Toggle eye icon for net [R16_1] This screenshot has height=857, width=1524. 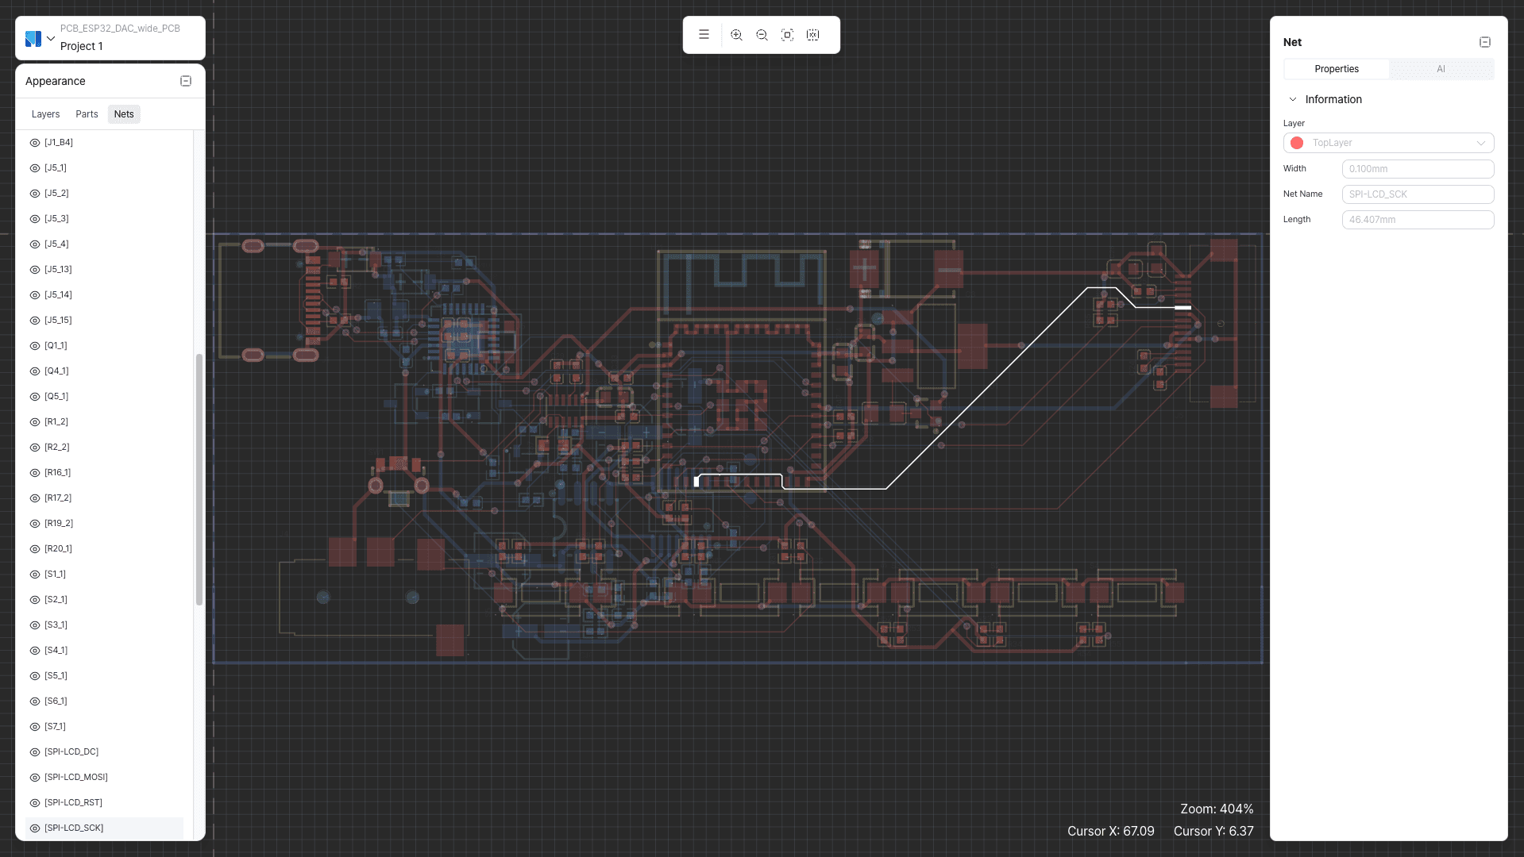coord(35,473)
